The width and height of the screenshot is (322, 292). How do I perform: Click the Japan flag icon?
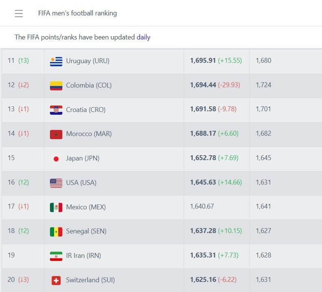tap(56, 159)
